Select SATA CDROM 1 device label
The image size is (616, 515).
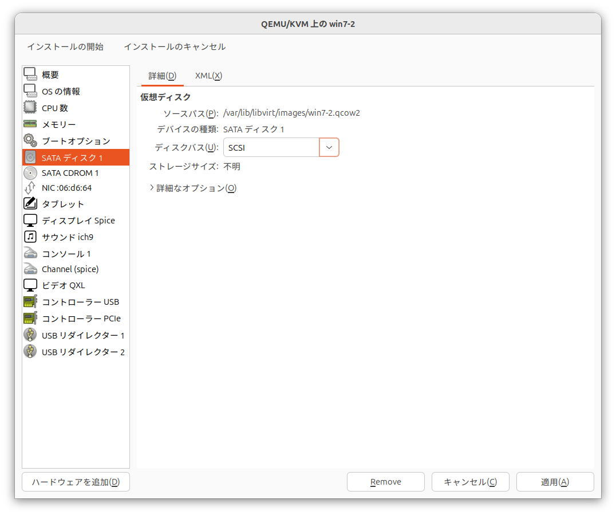pos(70,173)
